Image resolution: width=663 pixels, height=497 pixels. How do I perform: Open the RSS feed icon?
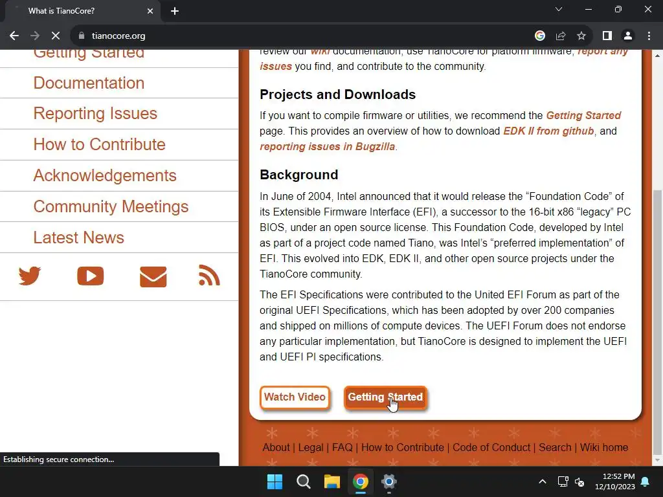pyautogui.click(x=209, y=276)
